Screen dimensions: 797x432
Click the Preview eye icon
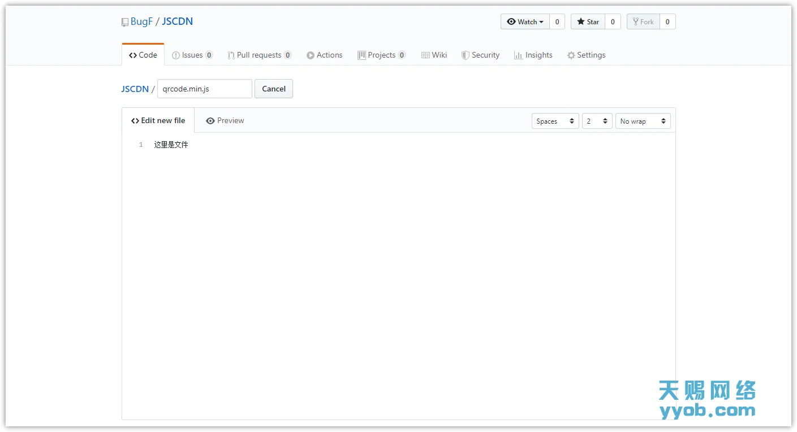[210, 120]
